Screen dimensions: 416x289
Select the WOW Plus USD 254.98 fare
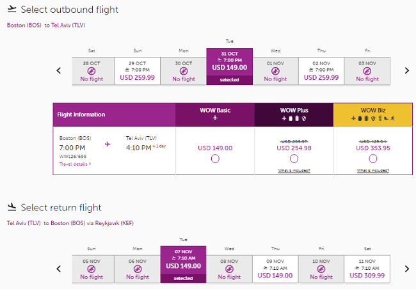click(294, 159)
